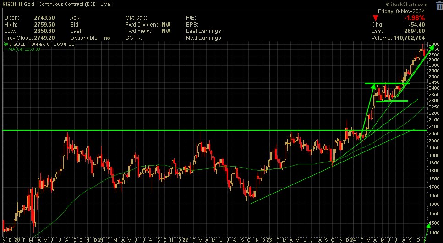
Task: Click the 2100 price axis label
Action: point(434,127)
